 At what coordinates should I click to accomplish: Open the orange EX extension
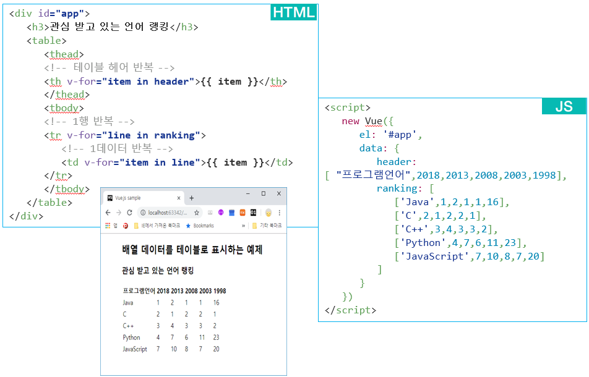[243, 213]
